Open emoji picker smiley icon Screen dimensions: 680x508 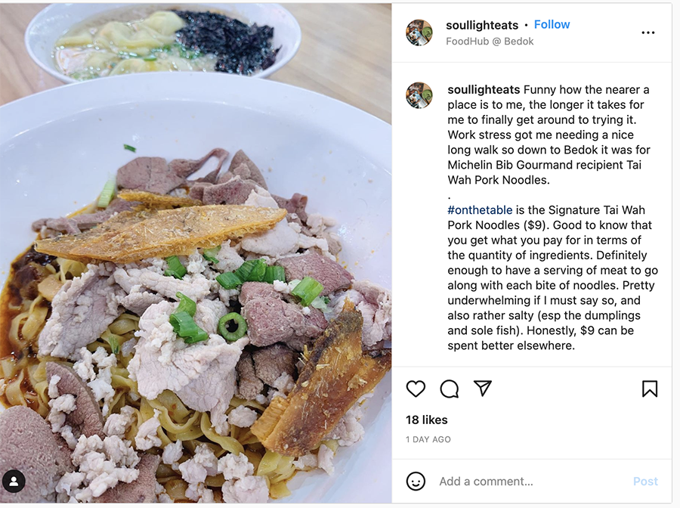click(x=416, y=481)
